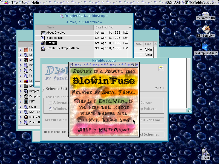This screenshot has width=219, height=164.
Task: Open the Edit menu
Action: point(25,2)
